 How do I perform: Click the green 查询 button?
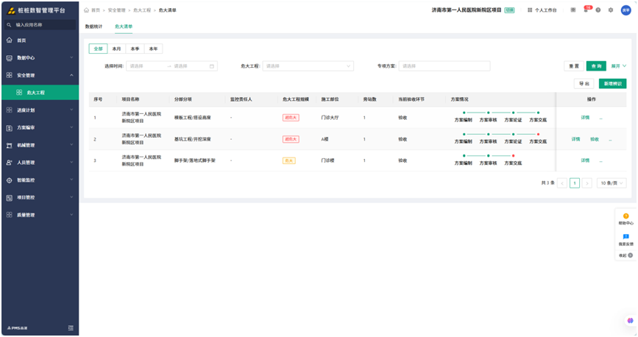[595, 65]
